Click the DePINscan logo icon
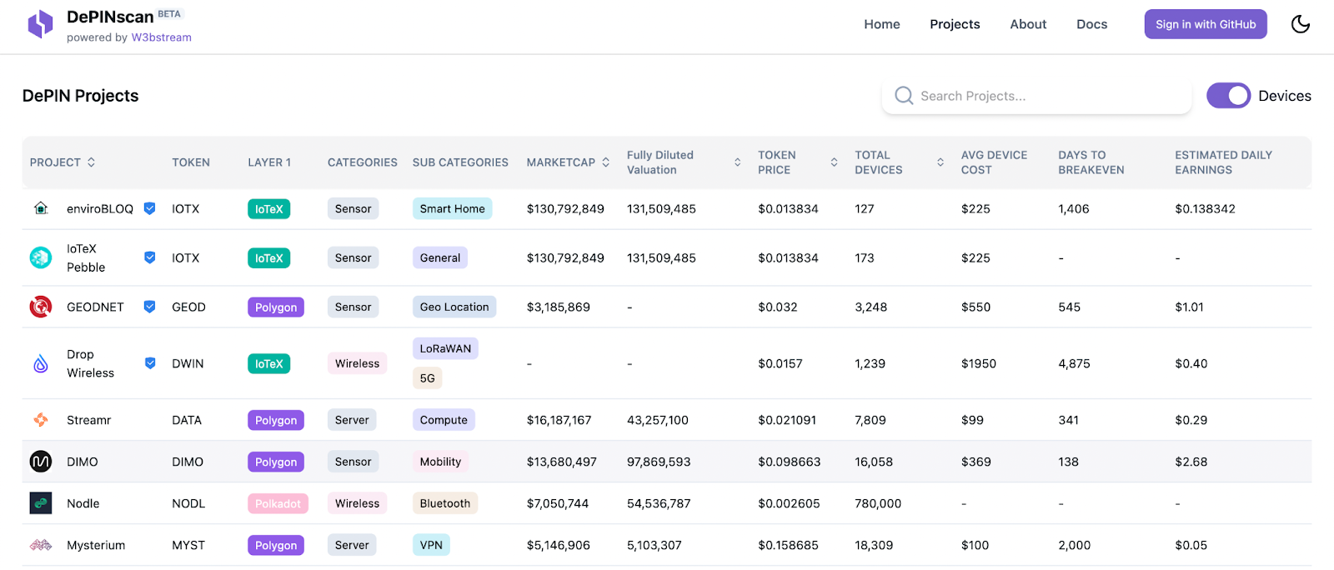The width and height of the screenshot is (1334, 570). point(40,24)
